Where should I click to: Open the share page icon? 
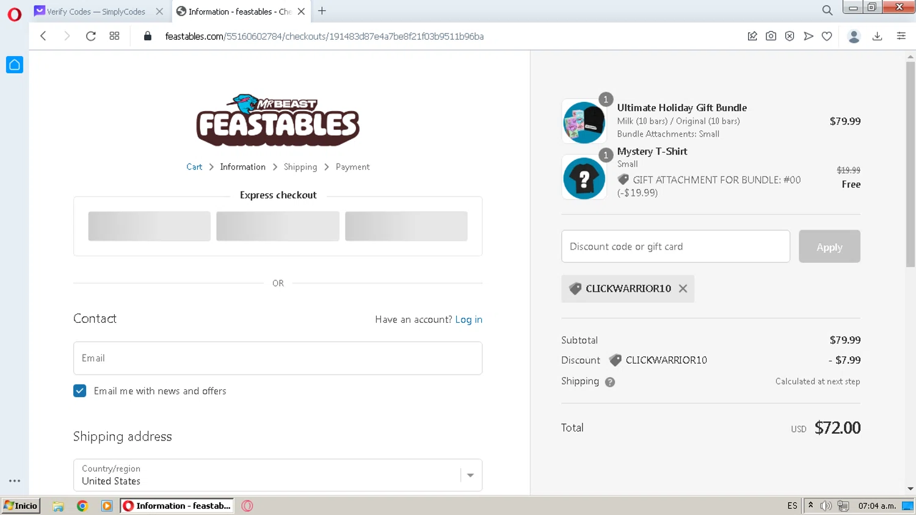pos(752,36)
